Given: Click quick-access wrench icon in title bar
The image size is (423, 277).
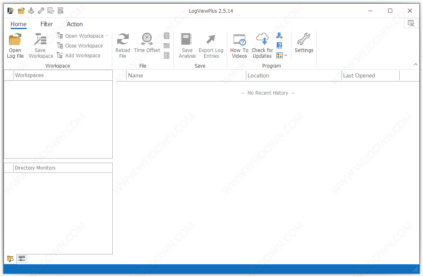Looking at the screenshot, I should 41,11.
